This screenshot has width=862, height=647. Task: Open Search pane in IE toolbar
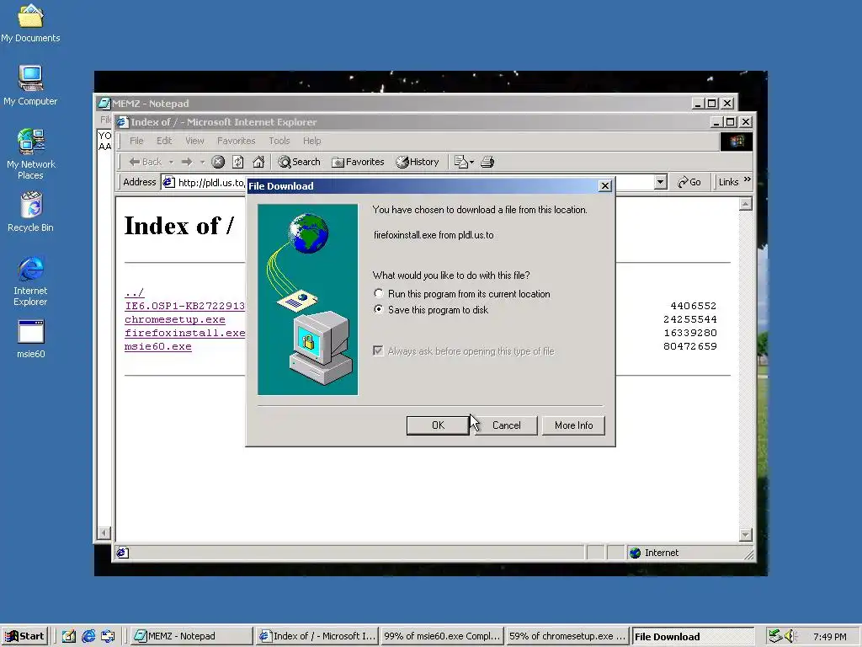[x=299, y=162]
